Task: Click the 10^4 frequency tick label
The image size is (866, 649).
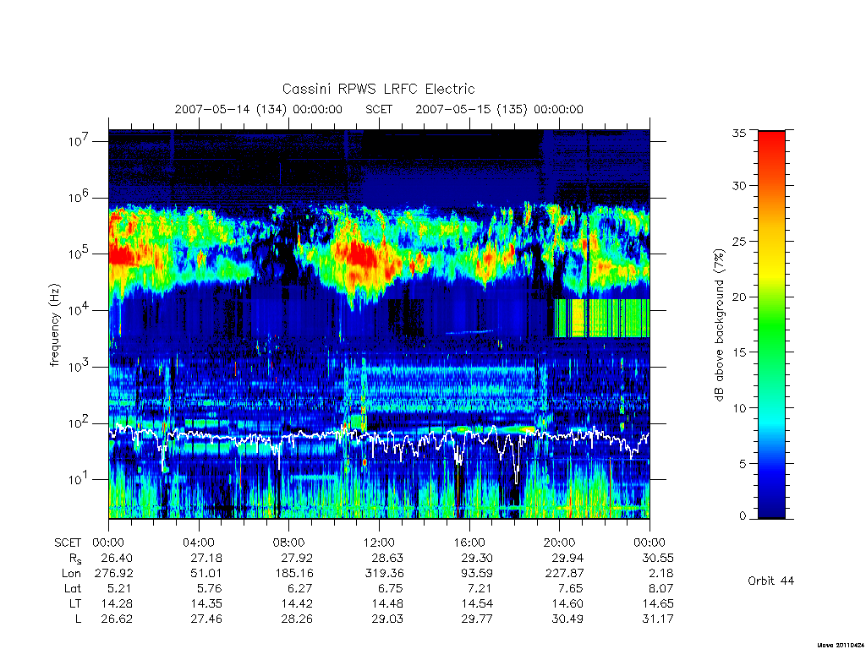Action: click(x=79, y=310)
